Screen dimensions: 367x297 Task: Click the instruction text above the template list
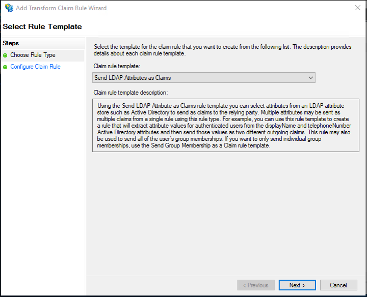coord(222,50)
